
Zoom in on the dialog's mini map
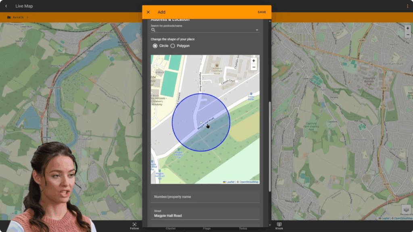tap(254, 61)
